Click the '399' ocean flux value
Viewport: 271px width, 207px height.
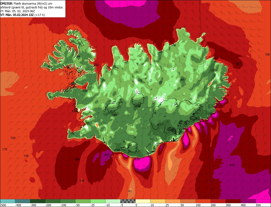[77, 159]
